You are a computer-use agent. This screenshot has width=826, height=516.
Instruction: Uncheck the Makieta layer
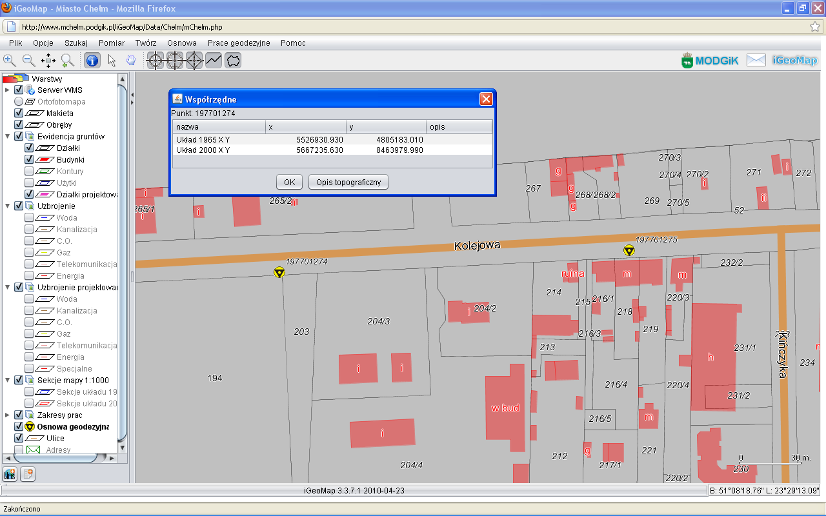coord(19,114)
